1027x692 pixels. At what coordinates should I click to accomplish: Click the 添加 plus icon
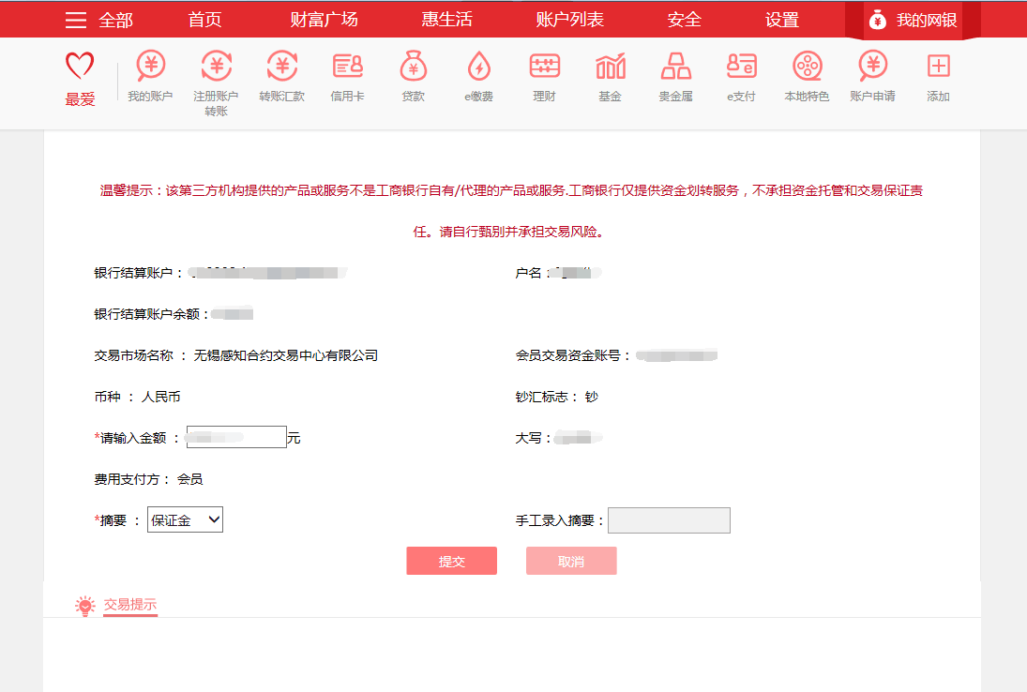(939, 67)
